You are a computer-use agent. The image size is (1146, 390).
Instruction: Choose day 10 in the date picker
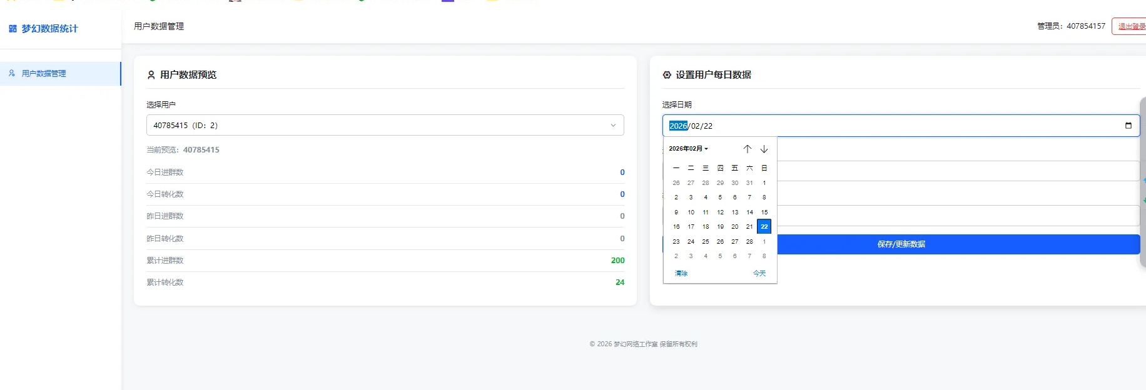click(x=691, y=212)
